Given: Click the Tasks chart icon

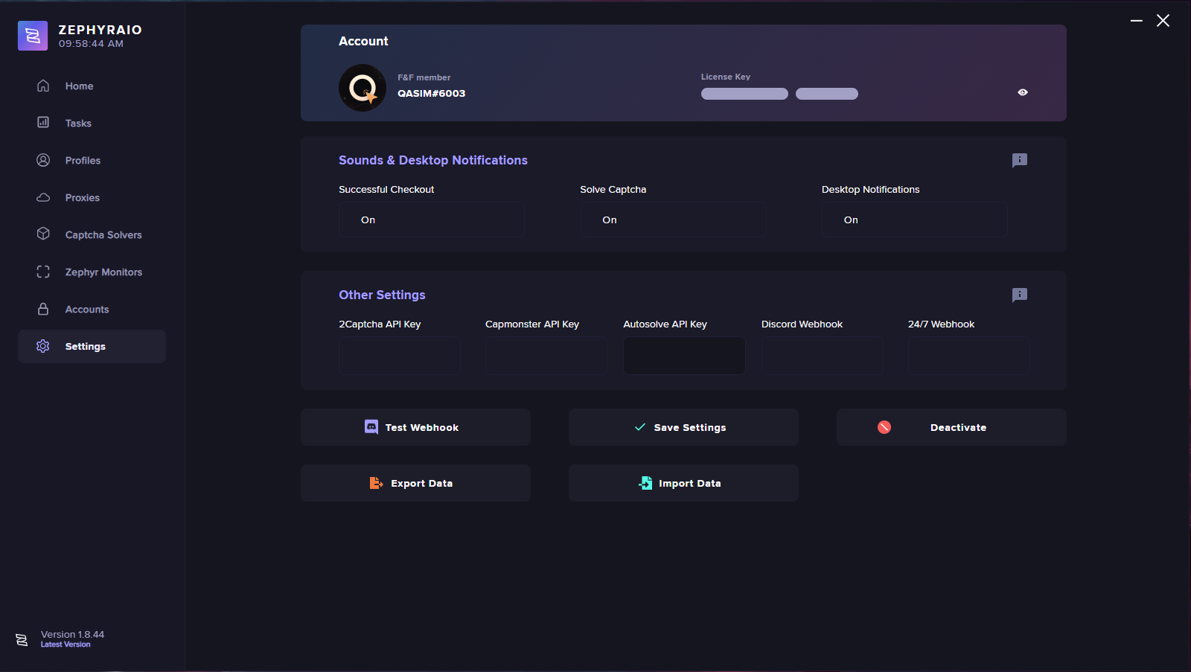Looking at the screenshot, I should click(x=43, y=123).
